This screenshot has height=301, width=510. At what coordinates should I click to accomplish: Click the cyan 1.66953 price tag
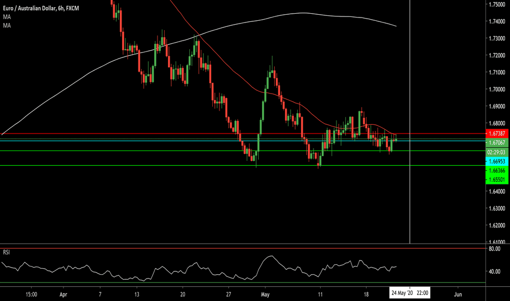[x=497, y=161]
